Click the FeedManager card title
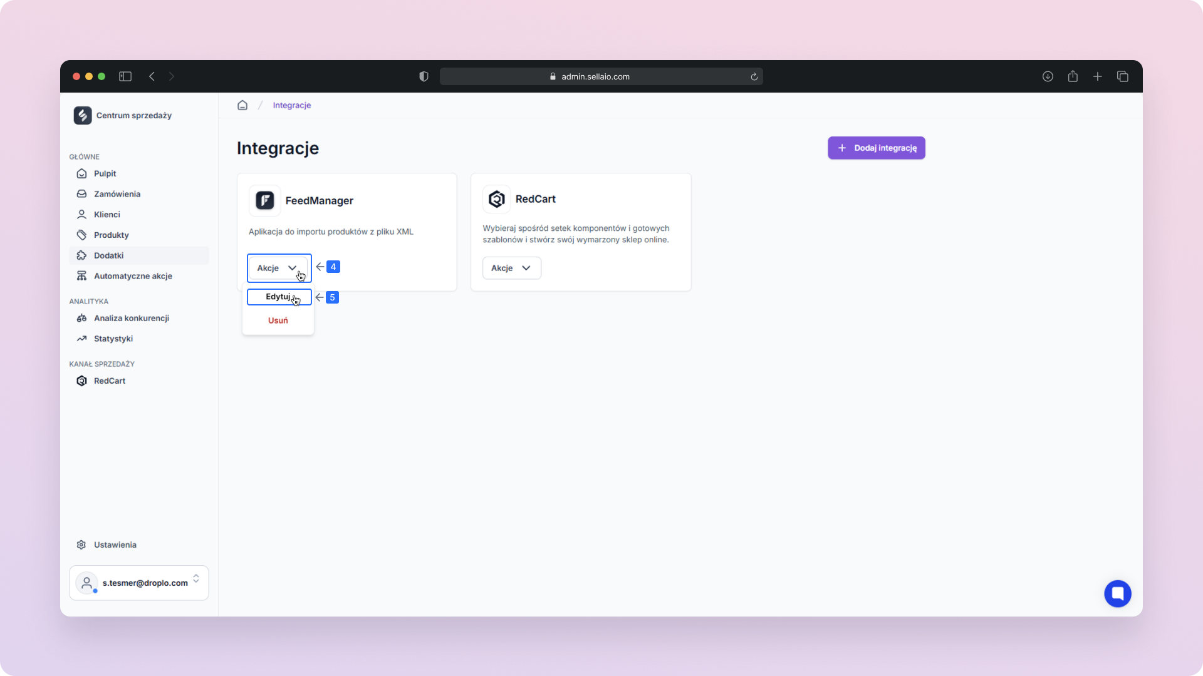Viewport: 1203px width, 676px height. tap(320, 200)
